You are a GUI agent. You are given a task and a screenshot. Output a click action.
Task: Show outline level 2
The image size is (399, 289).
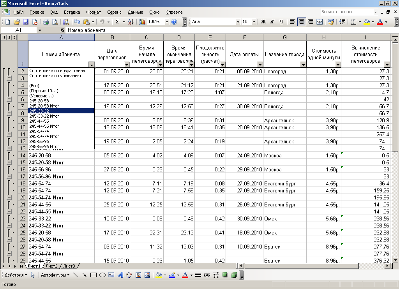(x=9, y=38)
